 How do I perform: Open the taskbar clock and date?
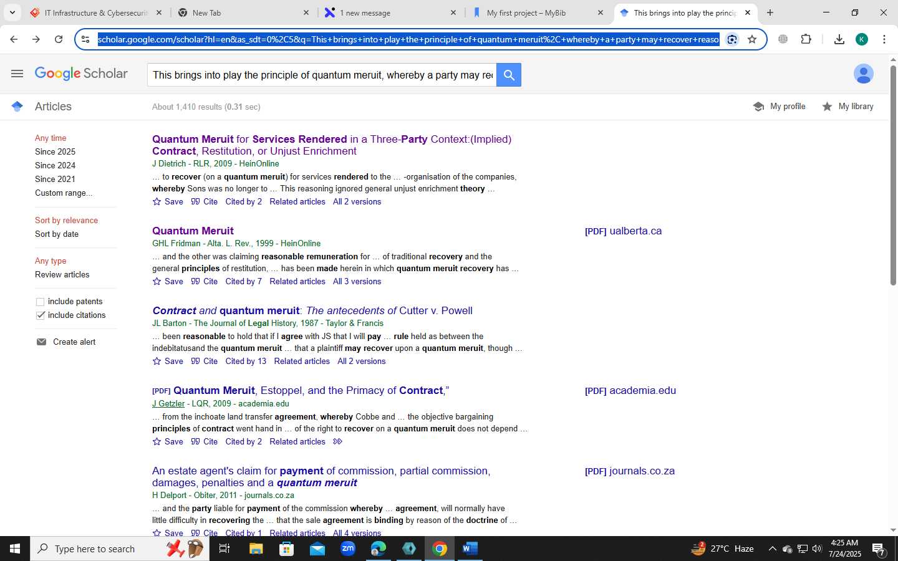[x=844, y=549]
